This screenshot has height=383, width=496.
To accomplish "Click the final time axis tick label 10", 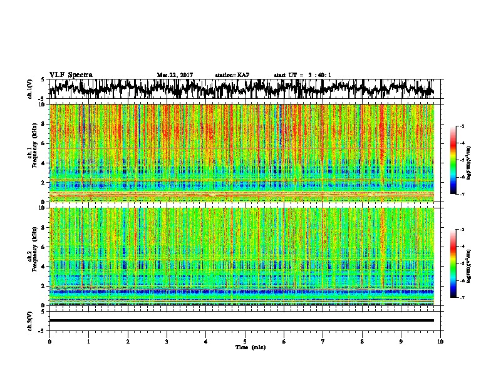I will [x=440, y=342].
